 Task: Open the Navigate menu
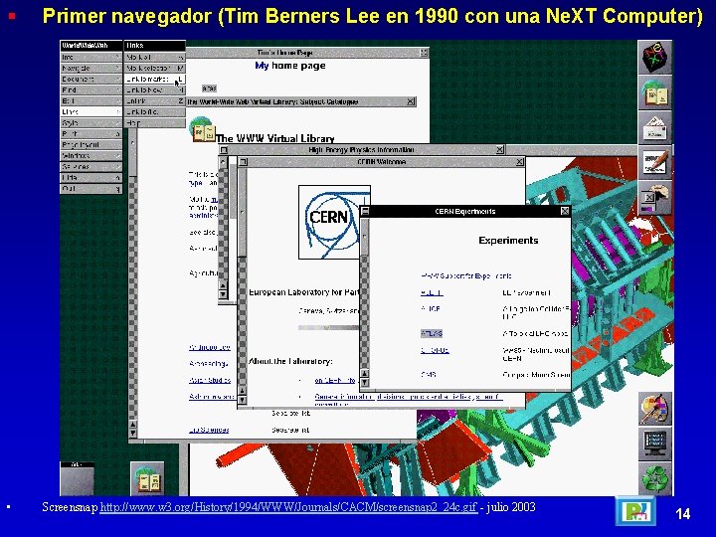click(90, 68)
